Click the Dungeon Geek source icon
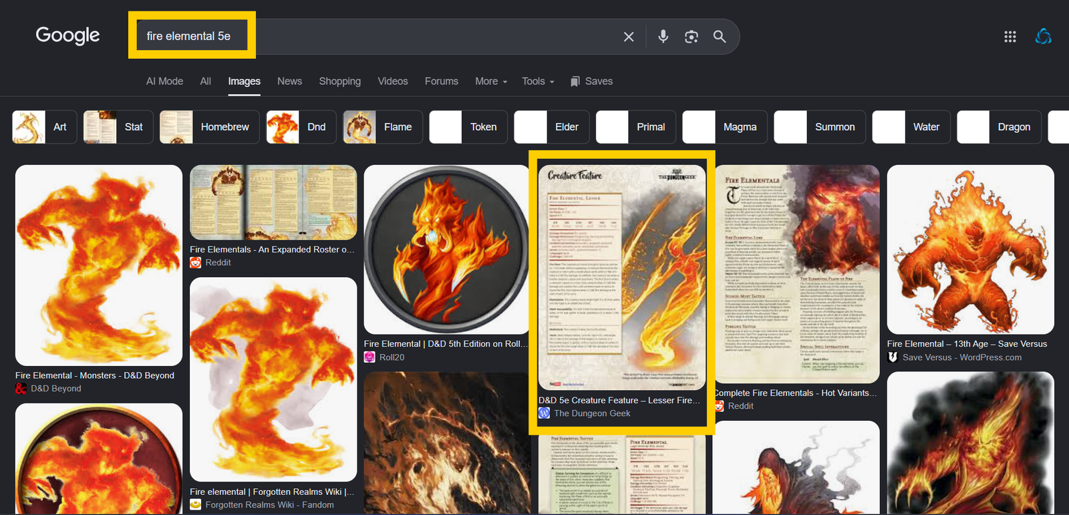The width and height of the screenshot is (1069, 515). (x=545, y=413)
